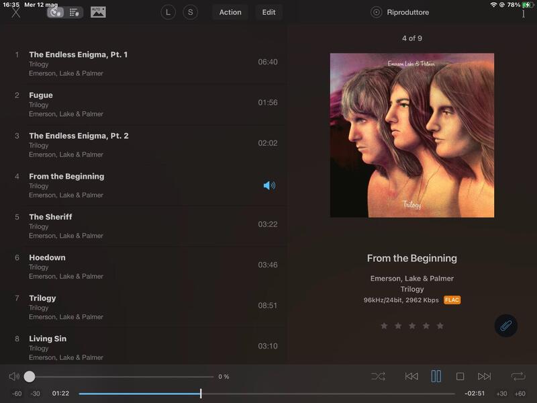Click the playback progress bar
Screen dimensions: 537x403
(268, 394)
